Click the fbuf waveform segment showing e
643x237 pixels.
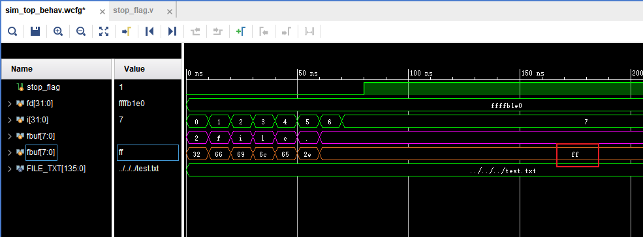click(x=285, y=138)
